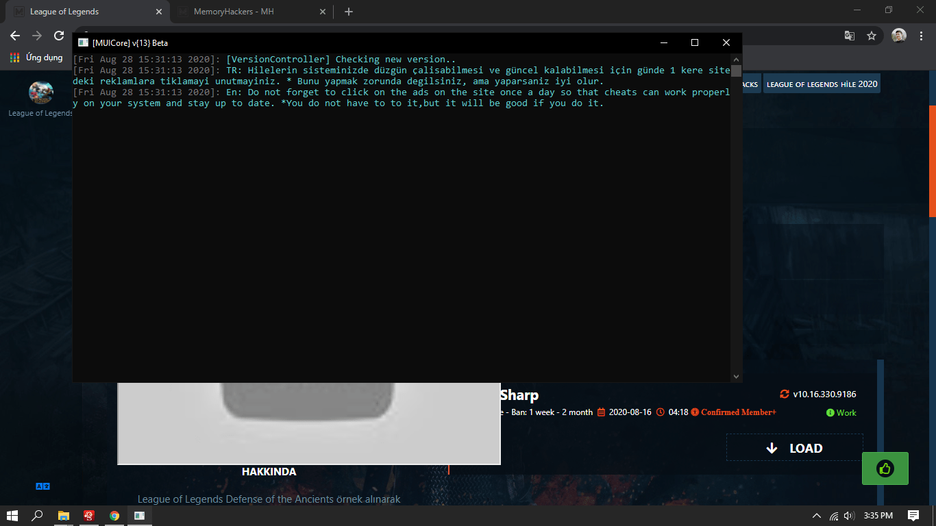Open the volume speaker tray icon
Image resolution: width=936 pixels, height=526 pixels.
pyautogui.click(x=850, y=516)
